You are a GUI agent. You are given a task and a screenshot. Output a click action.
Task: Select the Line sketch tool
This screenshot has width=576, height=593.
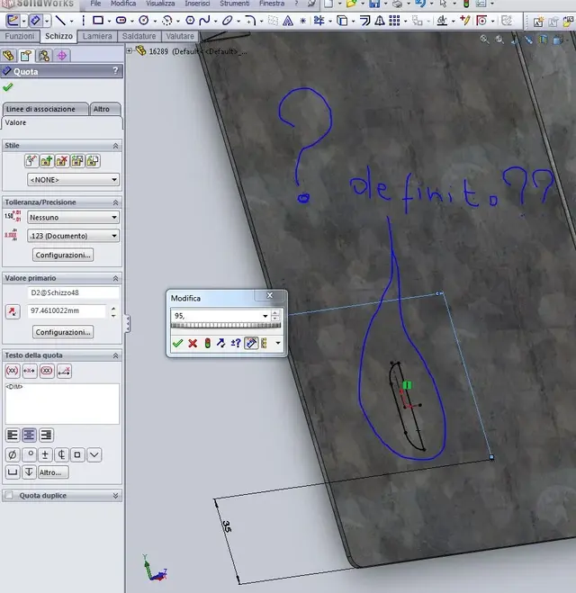tap(60, 20)
